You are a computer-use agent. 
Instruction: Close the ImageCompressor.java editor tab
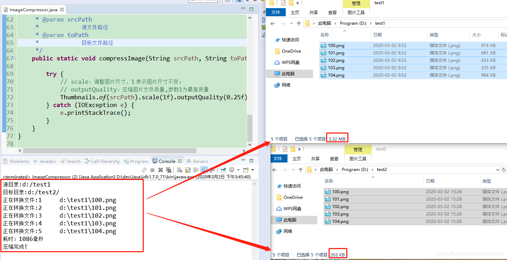[62, 10]
